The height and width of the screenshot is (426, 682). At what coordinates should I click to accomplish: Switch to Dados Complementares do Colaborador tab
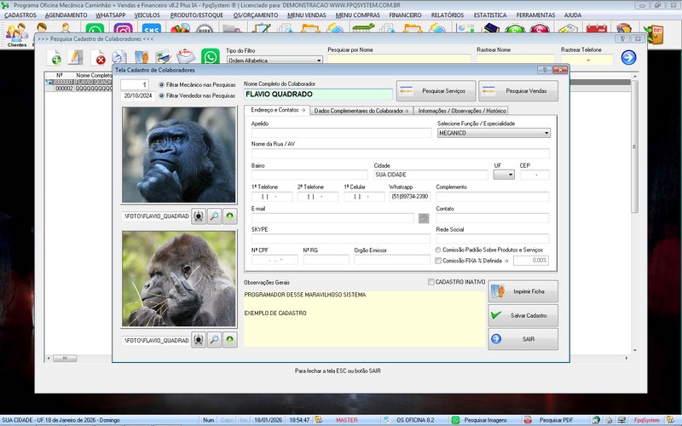click(361, 111)
